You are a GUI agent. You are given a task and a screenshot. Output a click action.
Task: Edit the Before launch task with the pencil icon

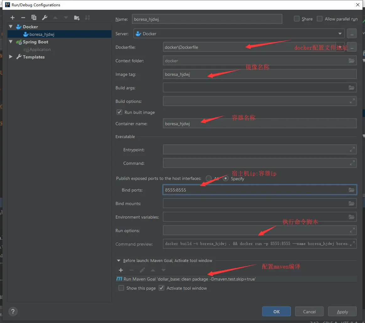(x=142, y=270)
